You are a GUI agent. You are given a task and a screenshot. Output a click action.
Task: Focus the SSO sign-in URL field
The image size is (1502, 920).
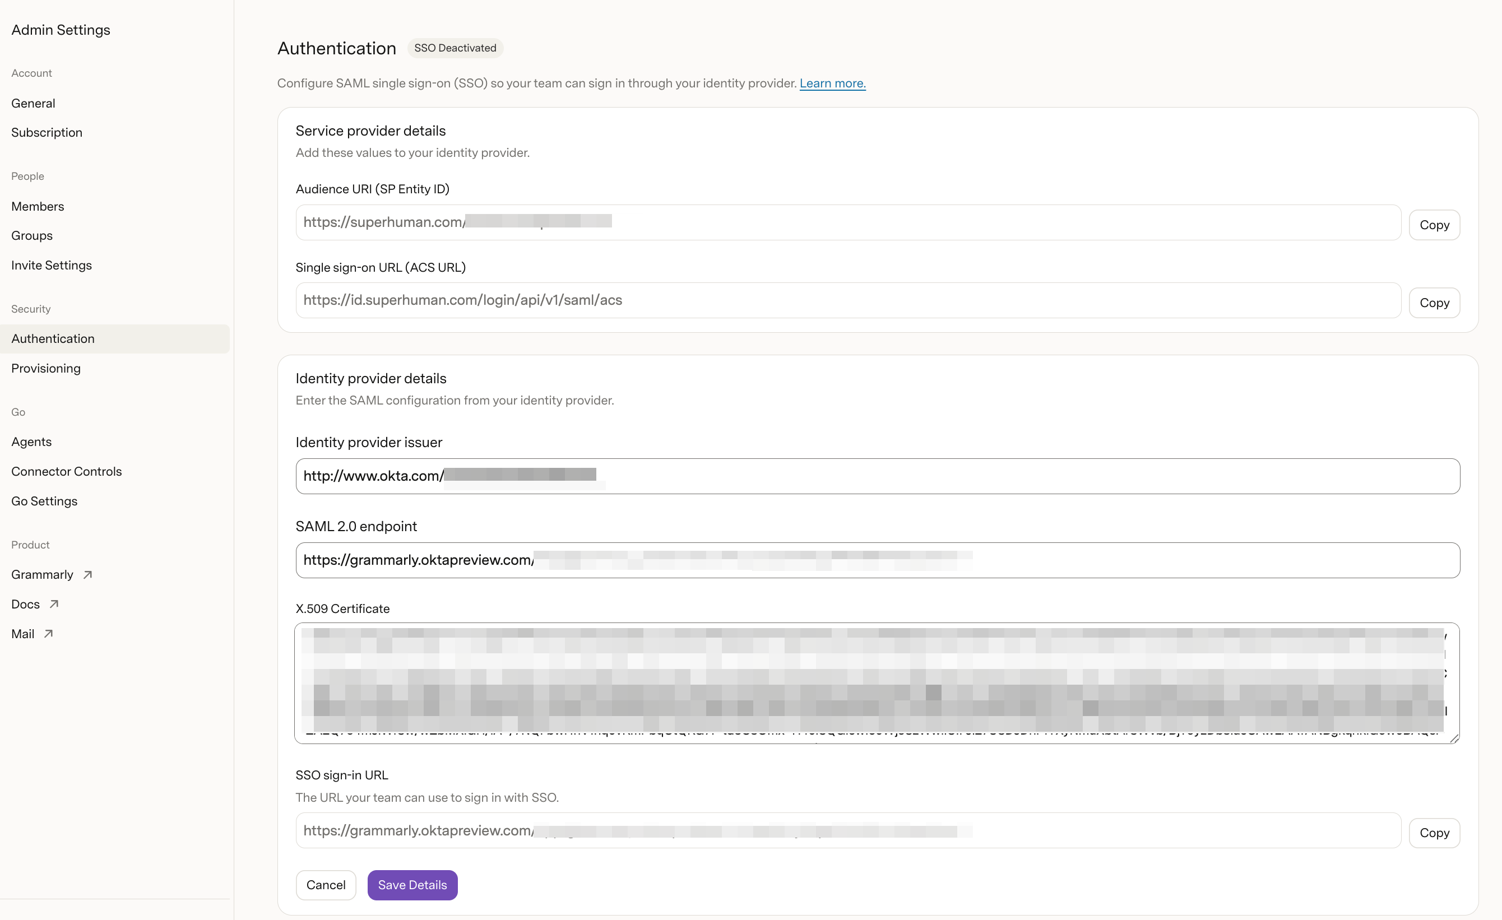point(848,830)
